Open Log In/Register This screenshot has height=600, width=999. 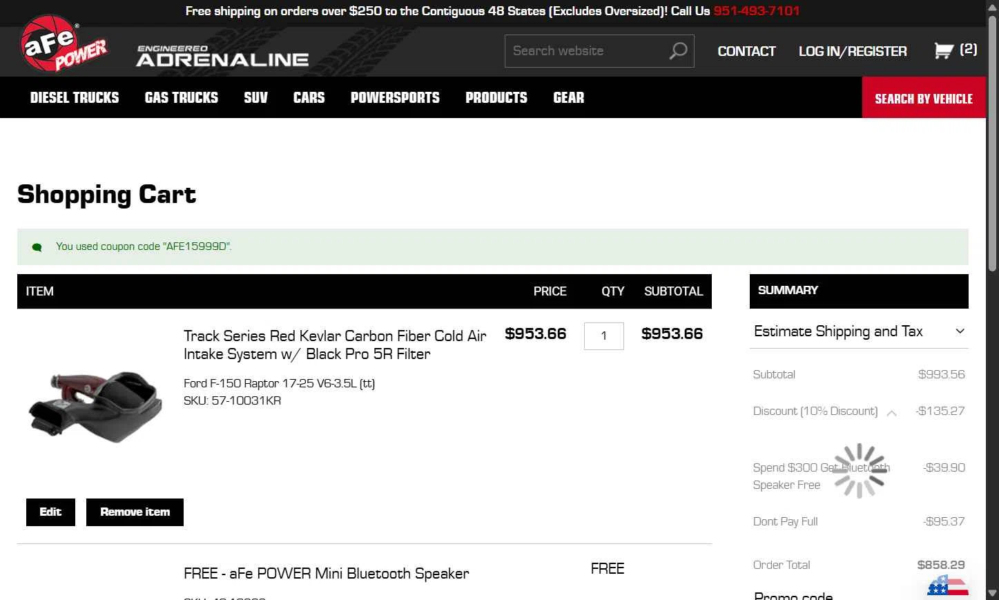853,51
